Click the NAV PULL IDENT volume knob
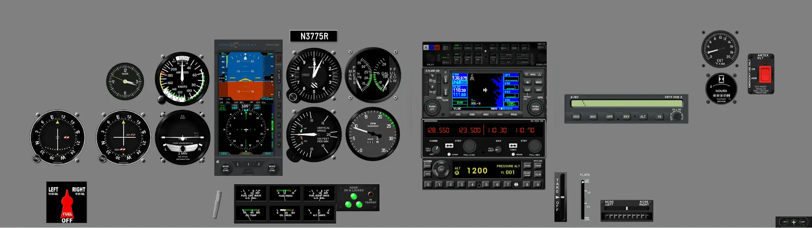Image resolution: width=812 pixels, height=228 pixels. 498,149
